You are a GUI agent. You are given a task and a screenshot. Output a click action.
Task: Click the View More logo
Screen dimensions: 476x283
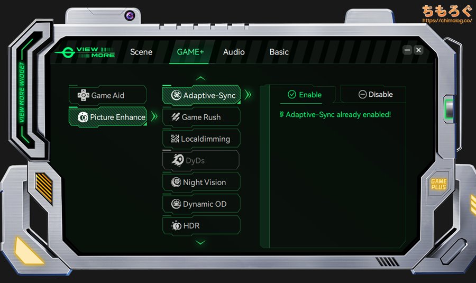(85, 52)
